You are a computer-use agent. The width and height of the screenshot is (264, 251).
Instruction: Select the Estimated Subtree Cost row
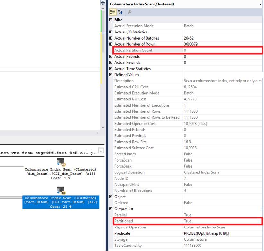click(188, 148)
